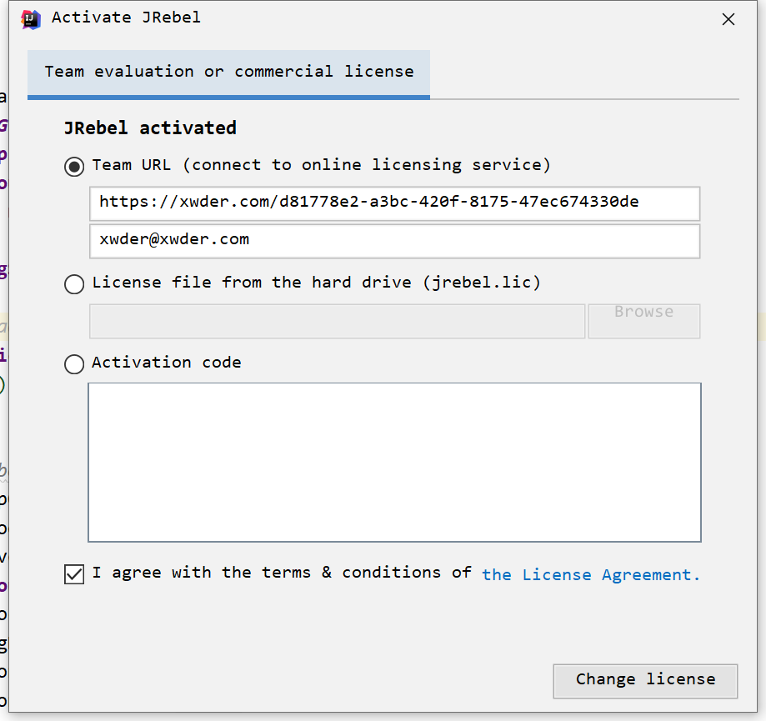Close the Activate JRebel dialog
The height and width of the screenshot is (721, 766).
point(728,19)
